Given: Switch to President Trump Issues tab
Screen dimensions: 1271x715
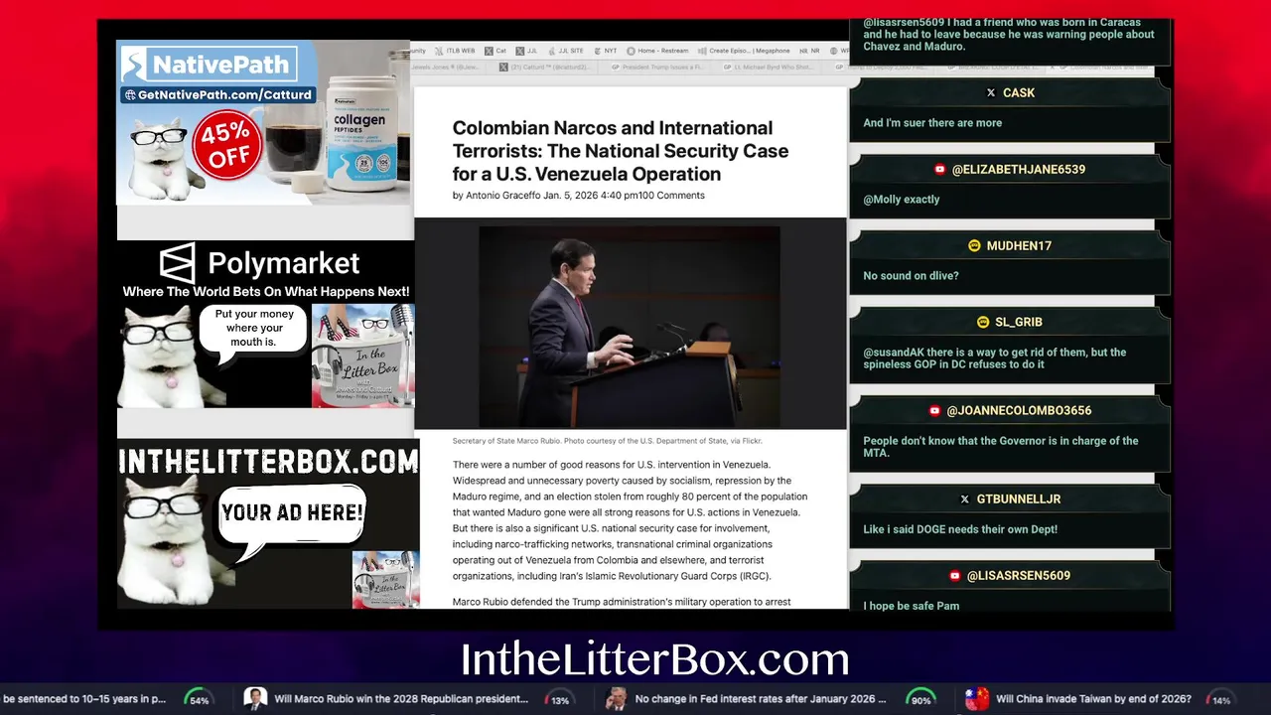Looking at the screenshot, I should click(x=659, y=67).
